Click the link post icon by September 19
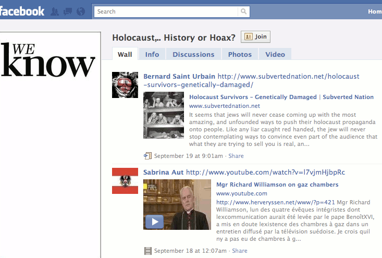The image size is (382, 258). [x=147, y=156]
